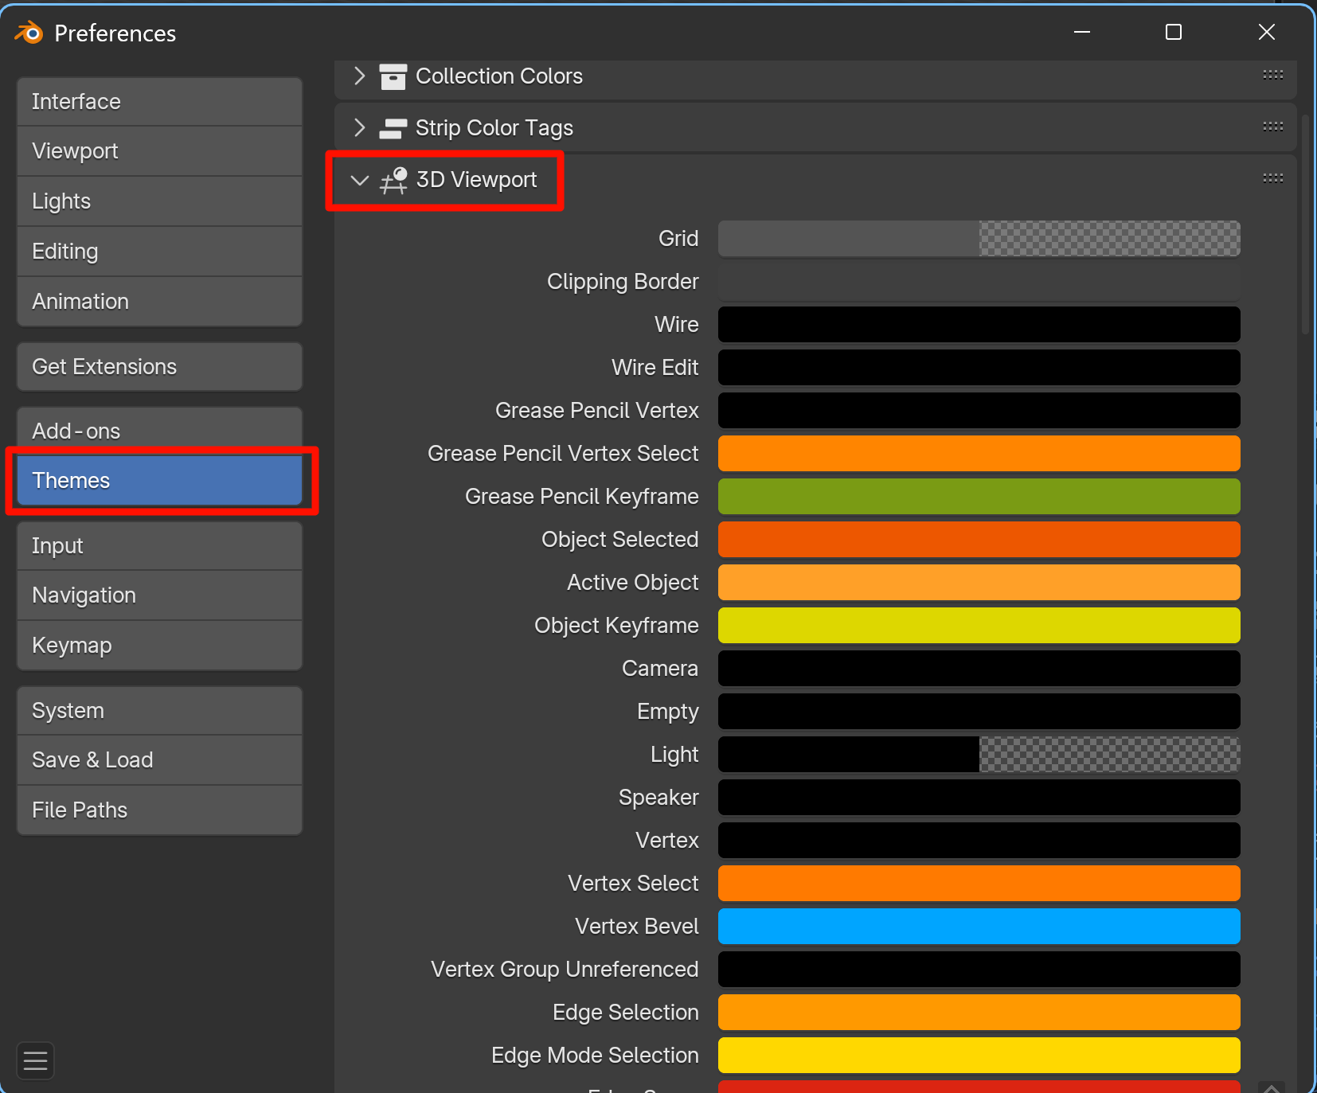The image size is (1317, 1093).
Task: Open Get Extensions section
Action: [x=159, y=367]
